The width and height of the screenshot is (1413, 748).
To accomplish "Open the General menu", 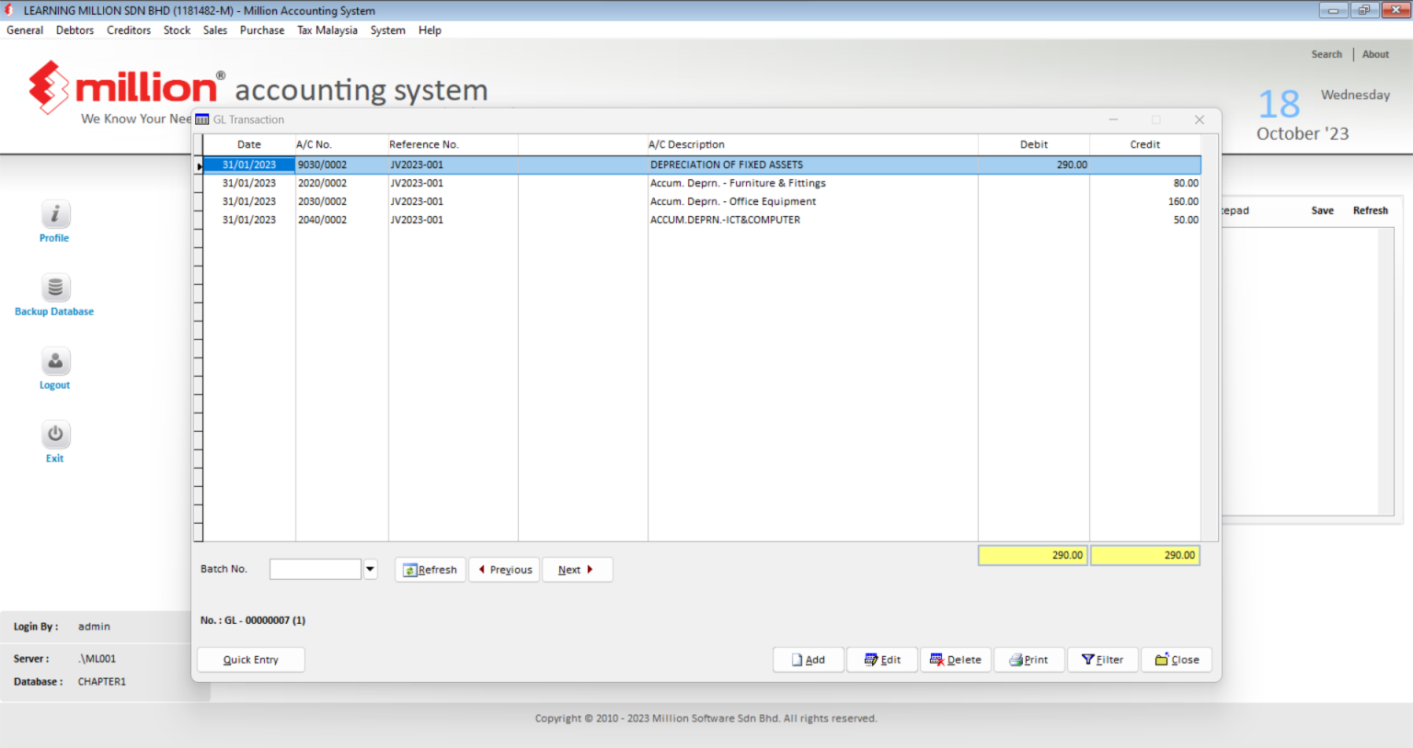I will (x=24, y=29).
